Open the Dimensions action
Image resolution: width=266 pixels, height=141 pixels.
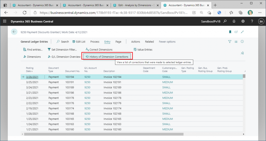point(32,57)
